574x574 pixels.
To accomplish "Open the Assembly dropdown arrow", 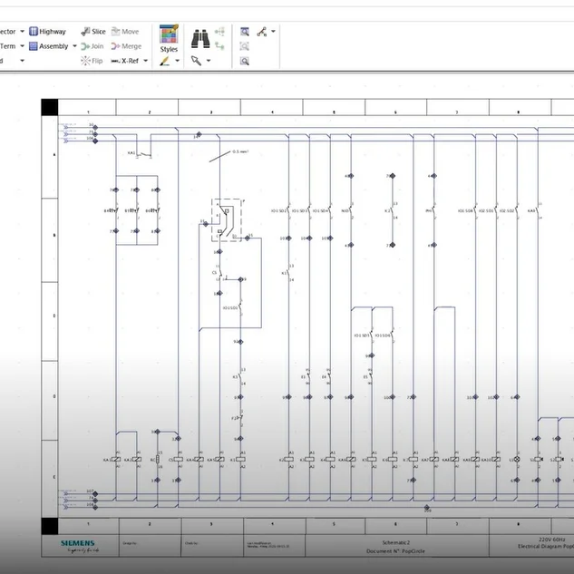I will pos(74,46).
